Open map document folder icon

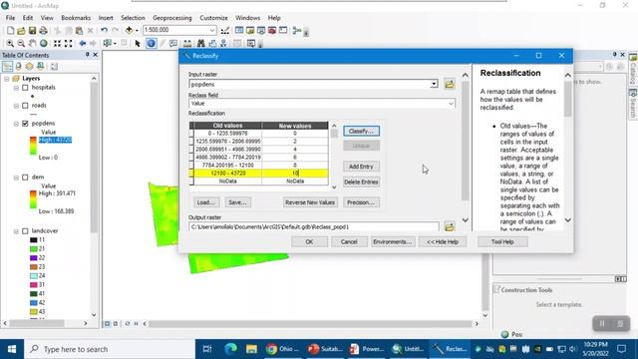pos(21,31)
